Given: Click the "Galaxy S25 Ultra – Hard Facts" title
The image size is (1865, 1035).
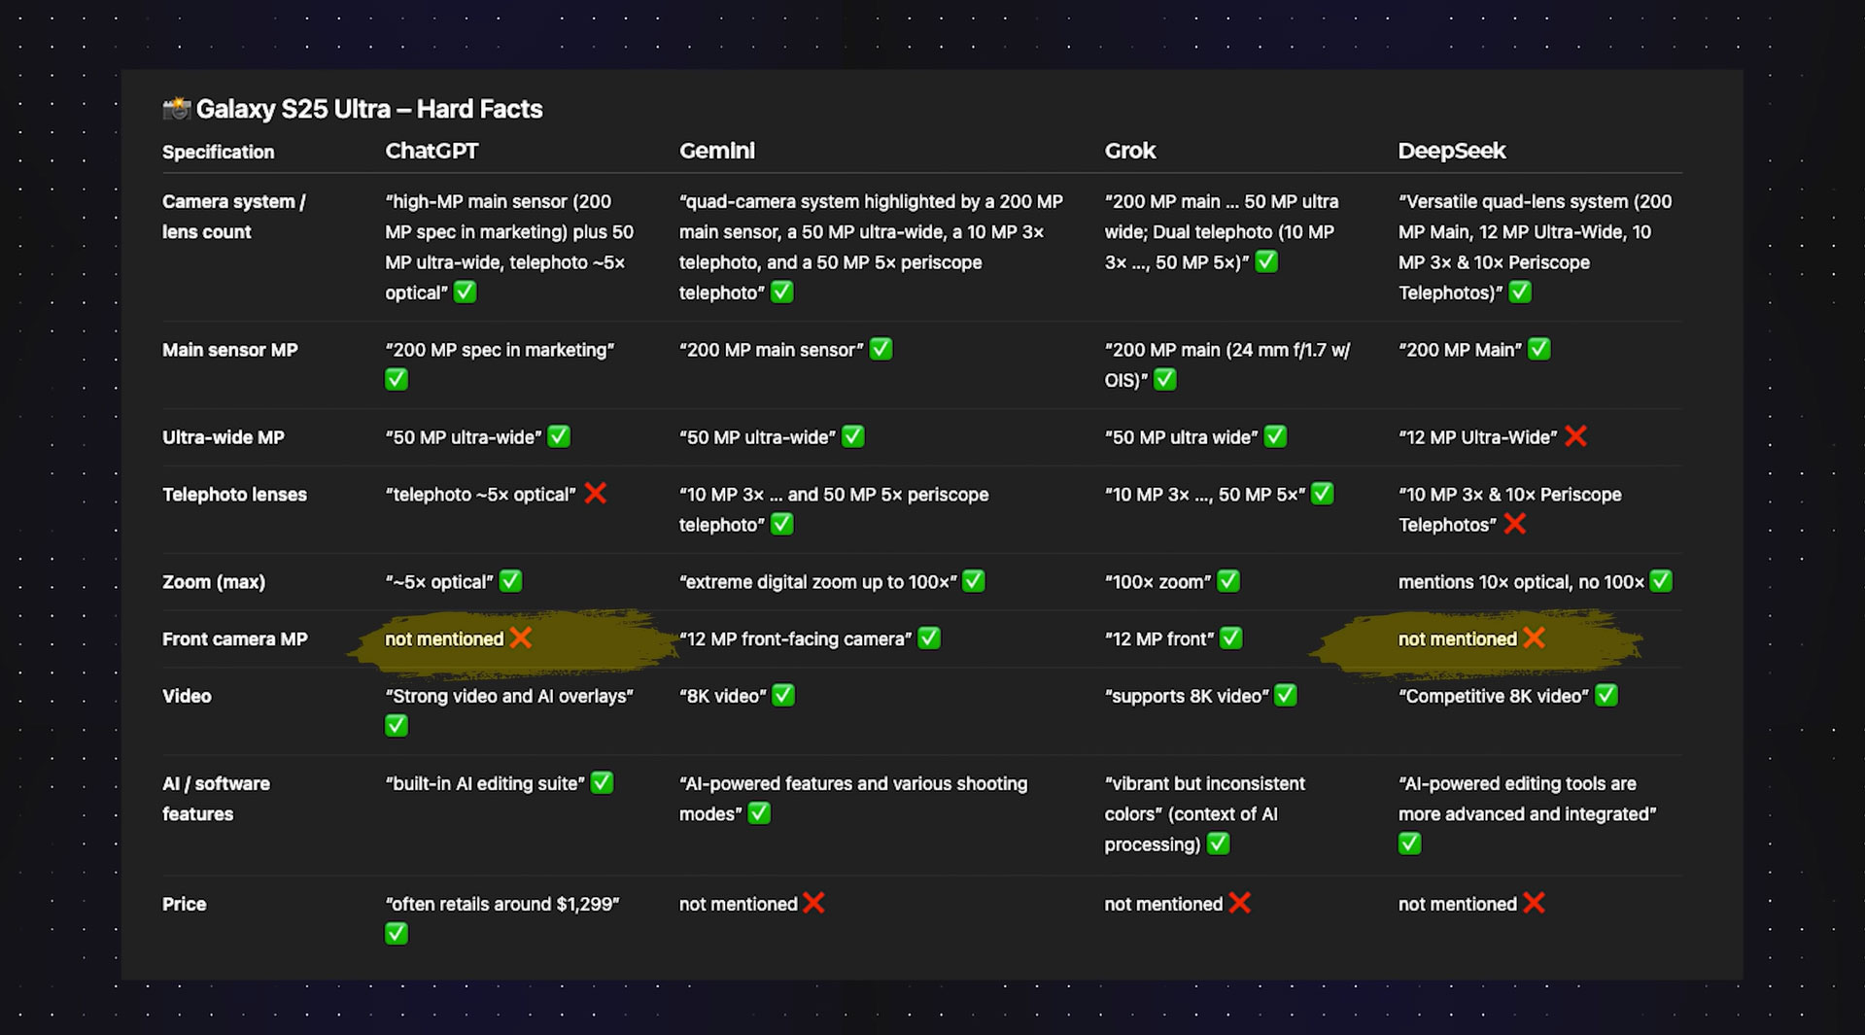Looking at the screenshot, I should (369, 109).
